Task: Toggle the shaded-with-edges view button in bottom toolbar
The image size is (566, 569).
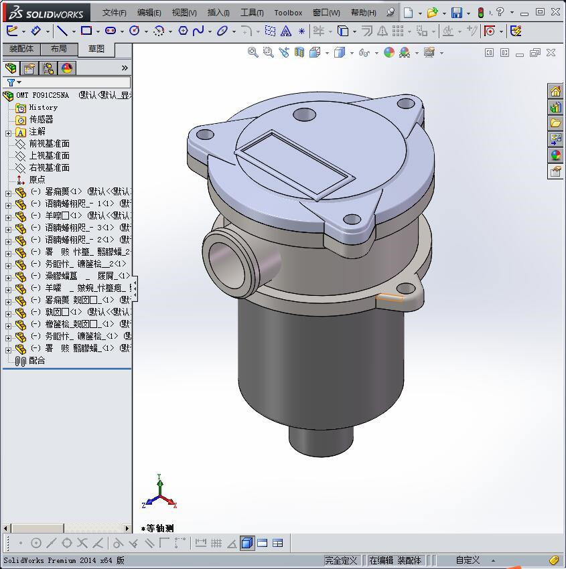Action: click(x=247, y=543)
